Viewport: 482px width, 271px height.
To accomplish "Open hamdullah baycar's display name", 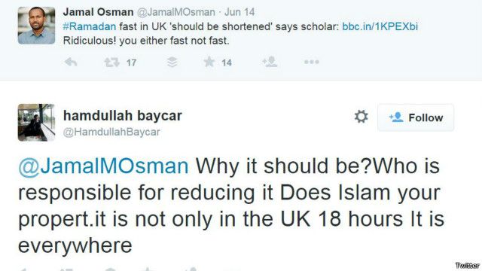I will coord(122,116).
